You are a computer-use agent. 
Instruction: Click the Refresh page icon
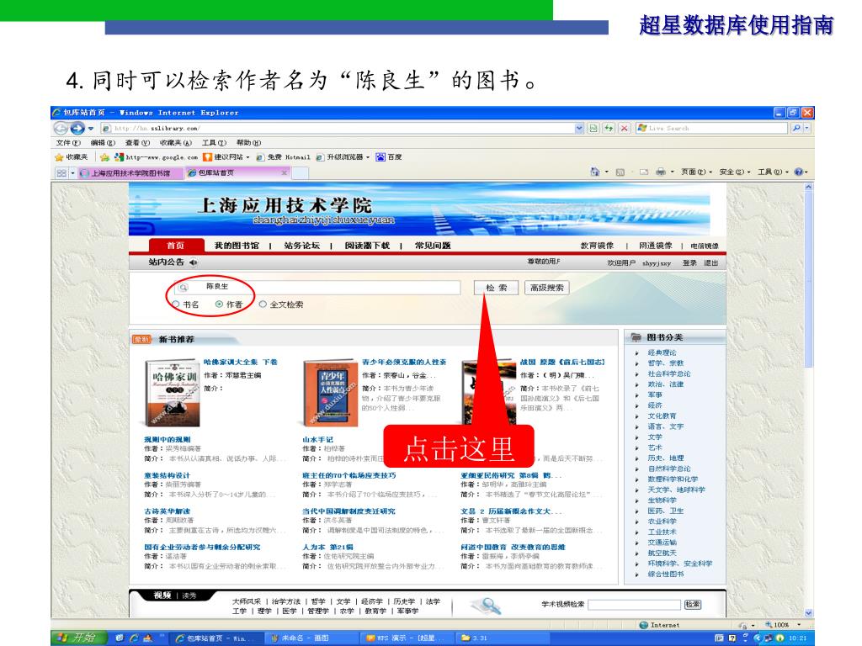609,128
